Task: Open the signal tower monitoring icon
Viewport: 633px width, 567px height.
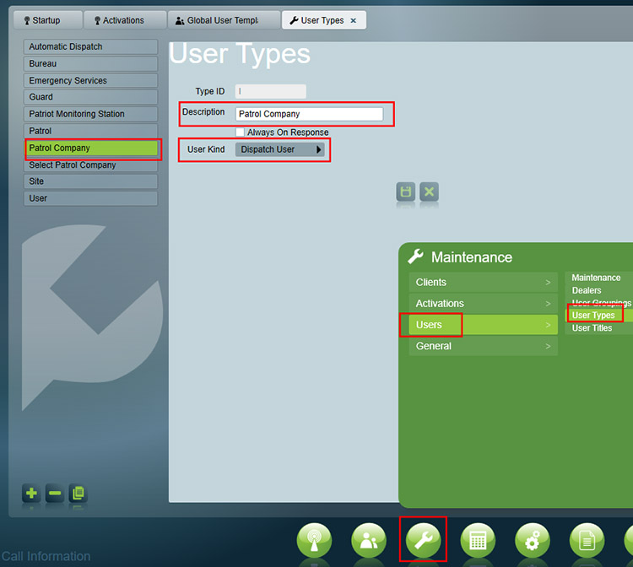Action: [314, 540]
